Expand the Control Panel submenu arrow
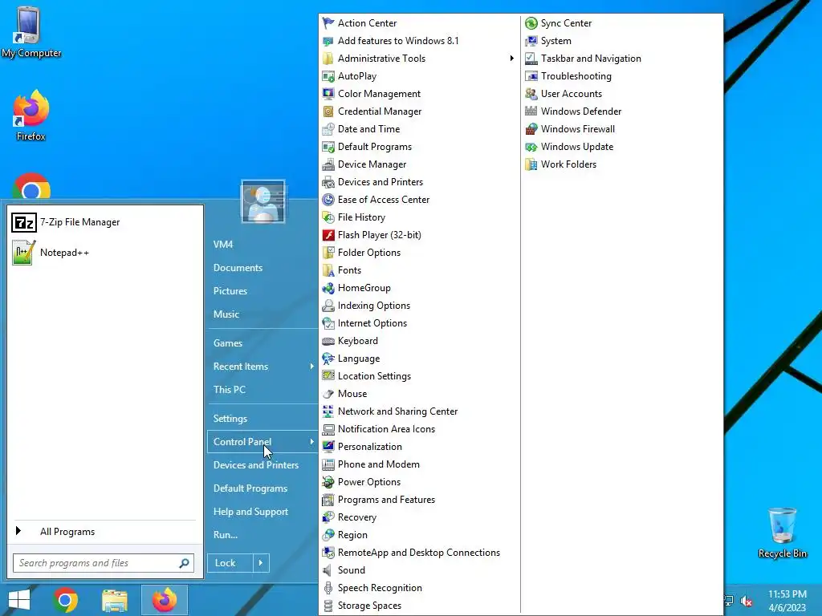The height and width of the screenshot is (616, 822). (312, 442)
